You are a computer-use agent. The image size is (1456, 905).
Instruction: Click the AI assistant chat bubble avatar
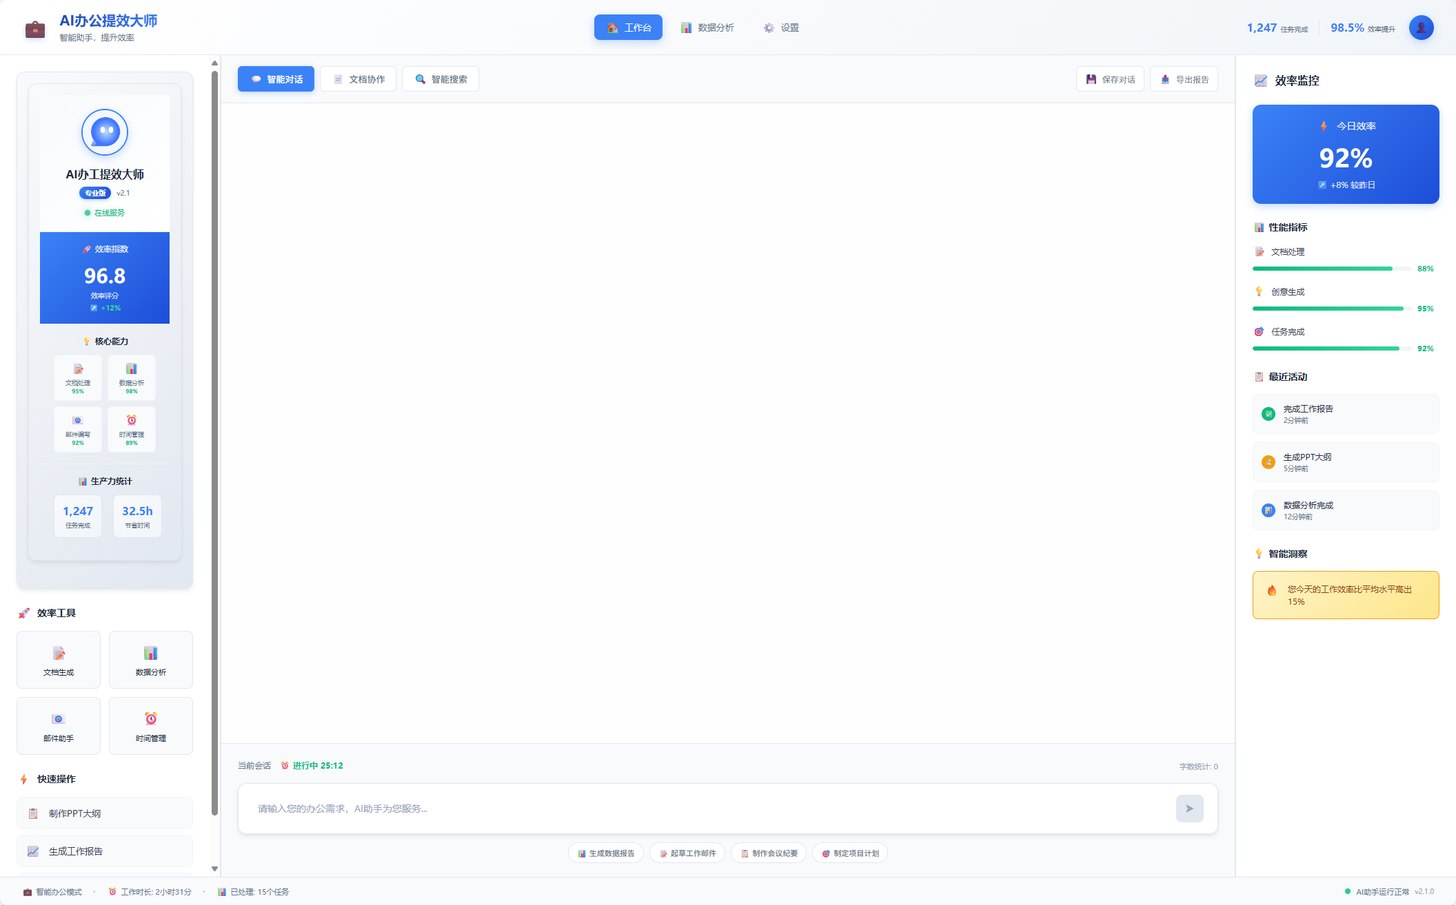[105, 132]
